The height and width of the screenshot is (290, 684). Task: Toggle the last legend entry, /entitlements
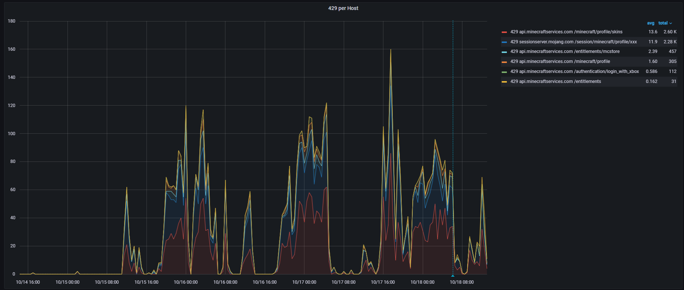pos(555,81)
